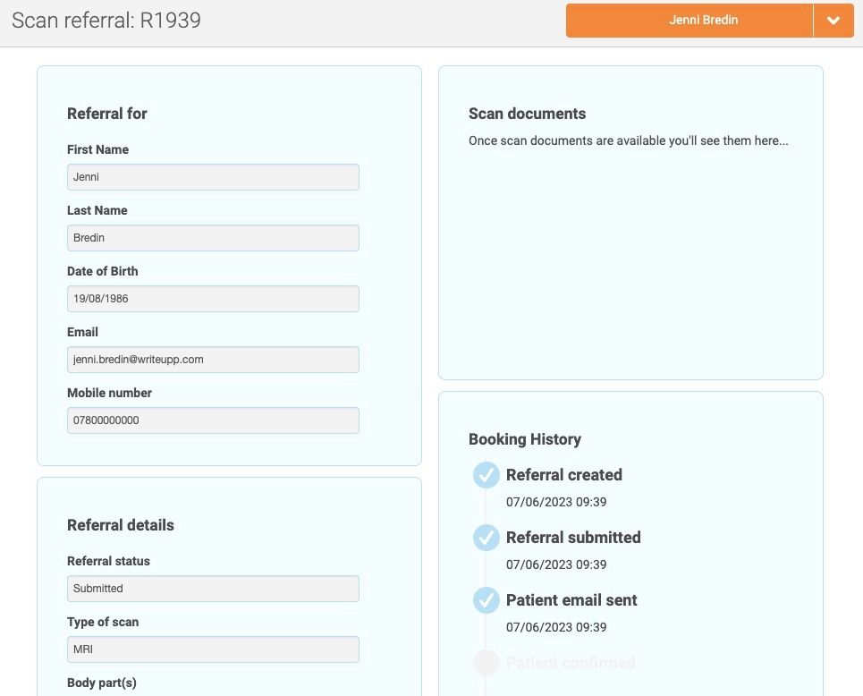Click the Referral submitted checkmark icon
The width and height of the screenshot is (863, 696).
[x=486, y=538]
